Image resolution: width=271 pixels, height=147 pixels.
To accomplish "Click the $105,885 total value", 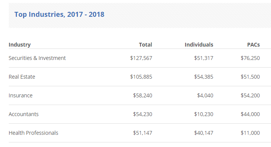I will pos(141,77).
